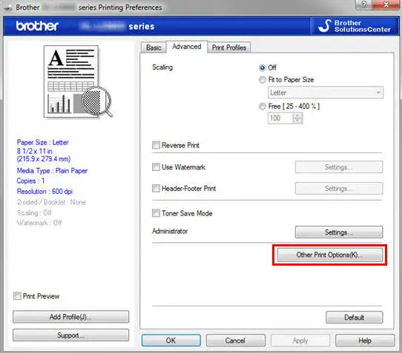Click the Add Profile(J) button
This screenshot has height=353, width=402.
70,317
